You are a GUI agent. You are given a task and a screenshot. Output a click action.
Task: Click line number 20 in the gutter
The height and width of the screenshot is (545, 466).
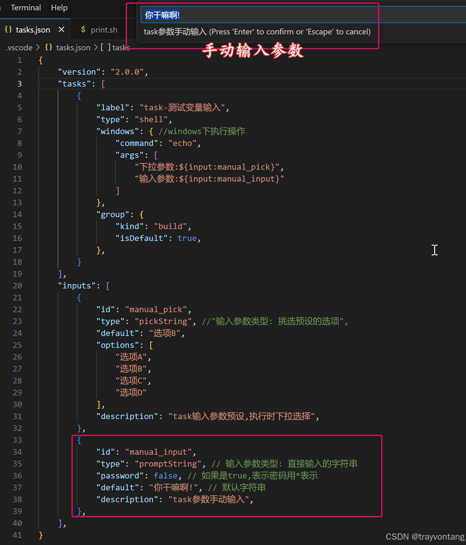17,286
